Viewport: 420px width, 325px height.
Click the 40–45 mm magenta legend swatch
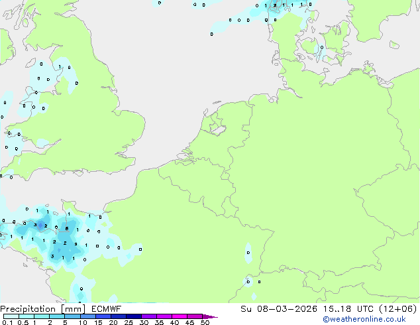[180, 316]
